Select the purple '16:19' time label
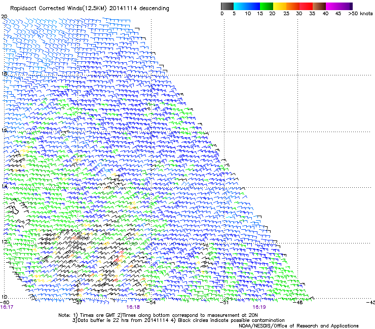Screen dimensions: 375x329 (x=259, y=307)
